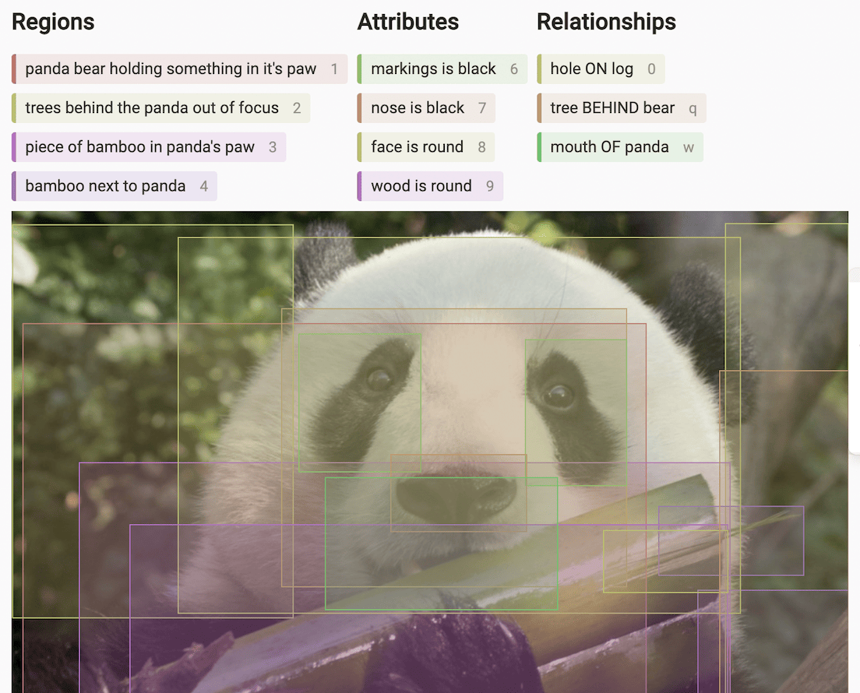Click the Regions section heading
860x693 pixels.
click(52, 22)
